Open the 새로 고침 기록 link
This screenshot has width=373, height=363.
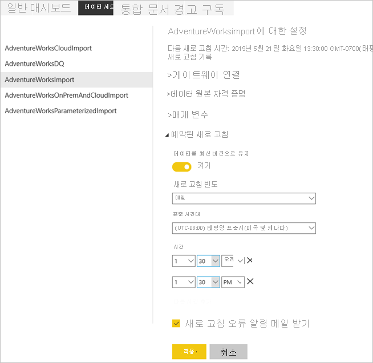click(x=190, y=57)
